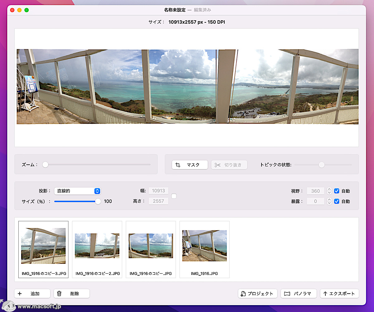Click the crop icon on マスク button
Screen dimensions: 374x312
click(x=178, y=165)
